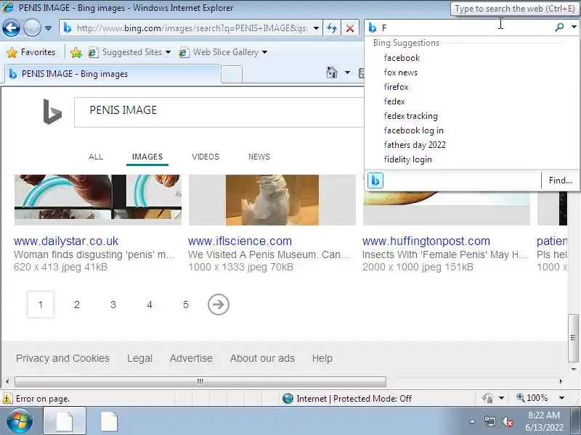The height and width of the screenshot is (435, 581).
Task: Click the Refresh icon next to address bar
Action: click(x=332, y=28)
